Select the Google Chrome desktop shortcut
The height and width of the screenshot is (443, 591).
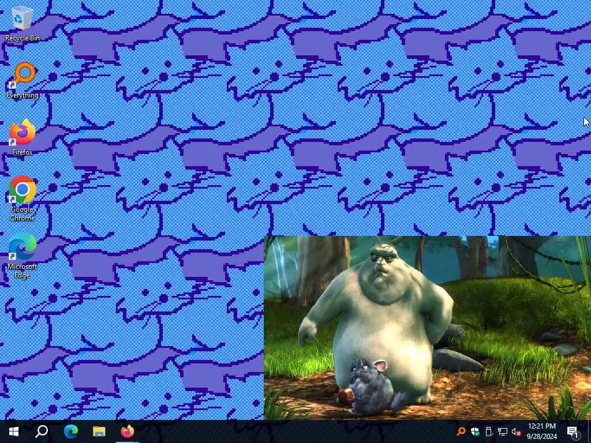(23, 198)
